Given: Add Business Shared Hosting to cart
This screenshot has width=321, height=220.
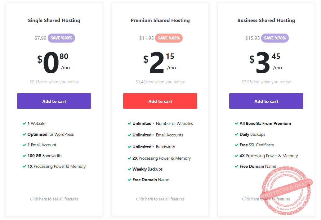Looking at the screenshot, I should 266,101.
